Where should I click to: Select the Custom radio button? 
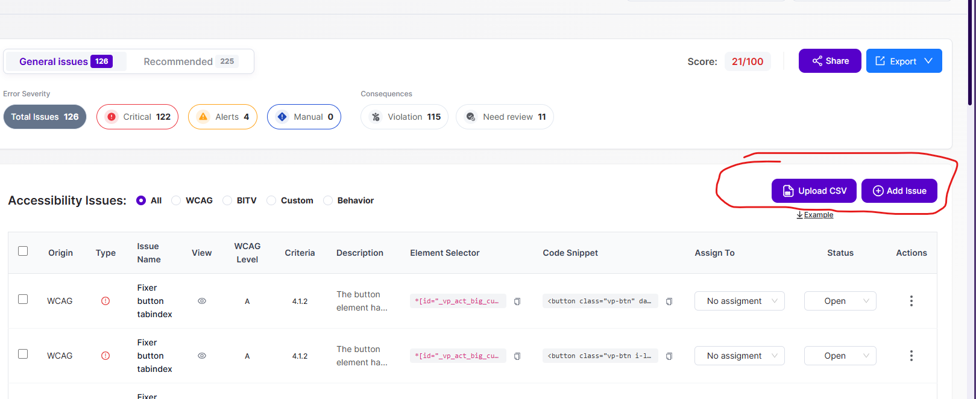click(x=271, y=200)
